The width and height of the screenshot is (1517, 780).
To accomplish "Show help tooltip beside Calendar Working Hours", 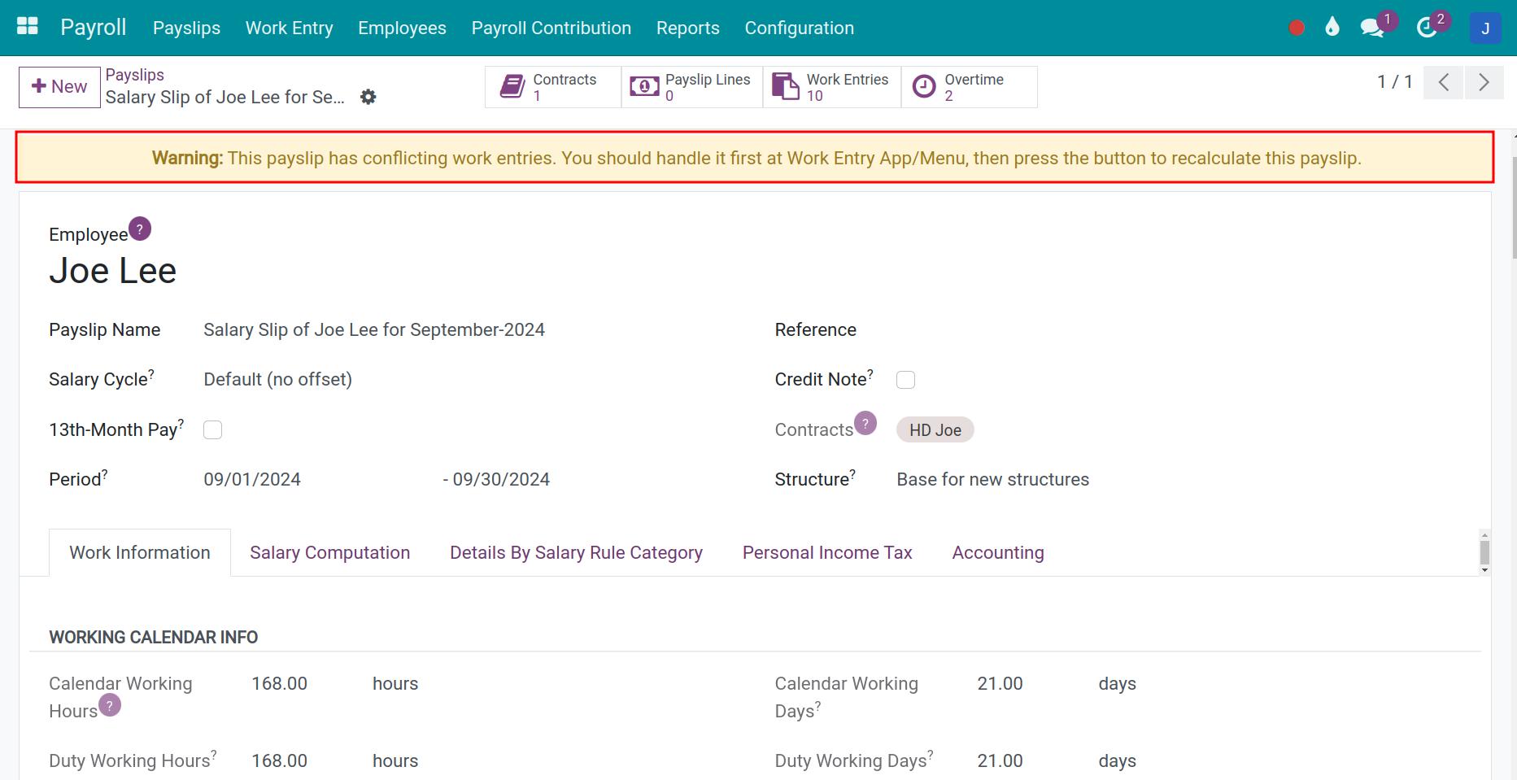I will [x=110, y=705].
